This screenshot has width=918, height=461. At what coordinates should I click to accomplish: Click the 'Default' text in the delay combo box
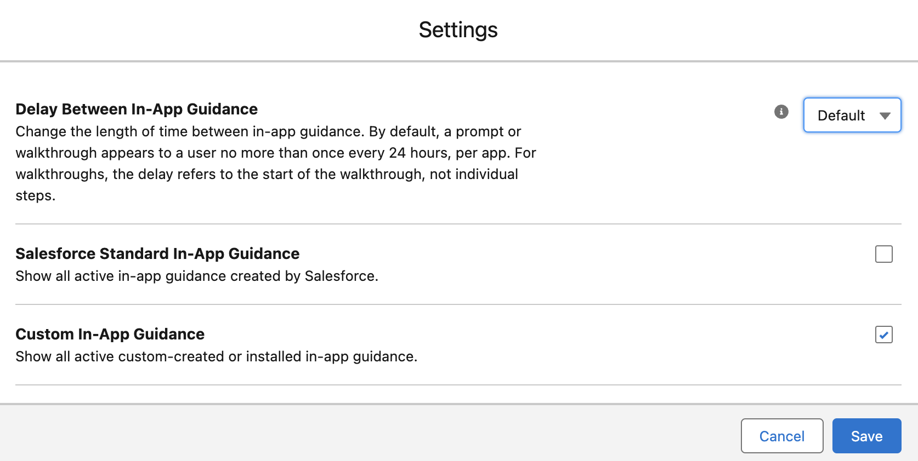pos(841,116)
